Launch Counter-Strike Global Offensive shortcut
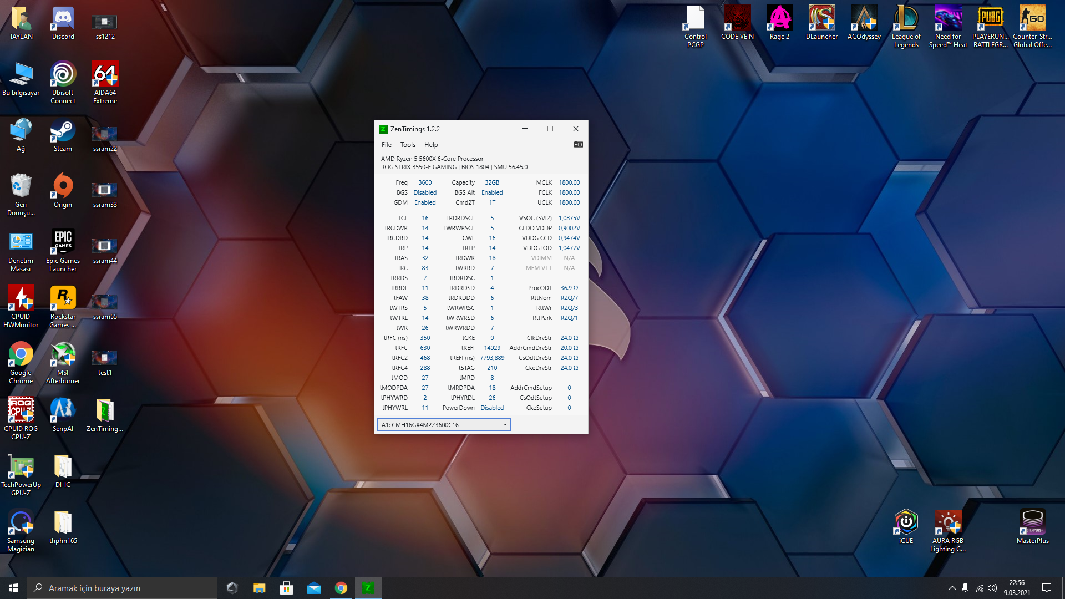Image resolution: width=1065 pixels, height=599 pixels. [x=1033, y=26]
